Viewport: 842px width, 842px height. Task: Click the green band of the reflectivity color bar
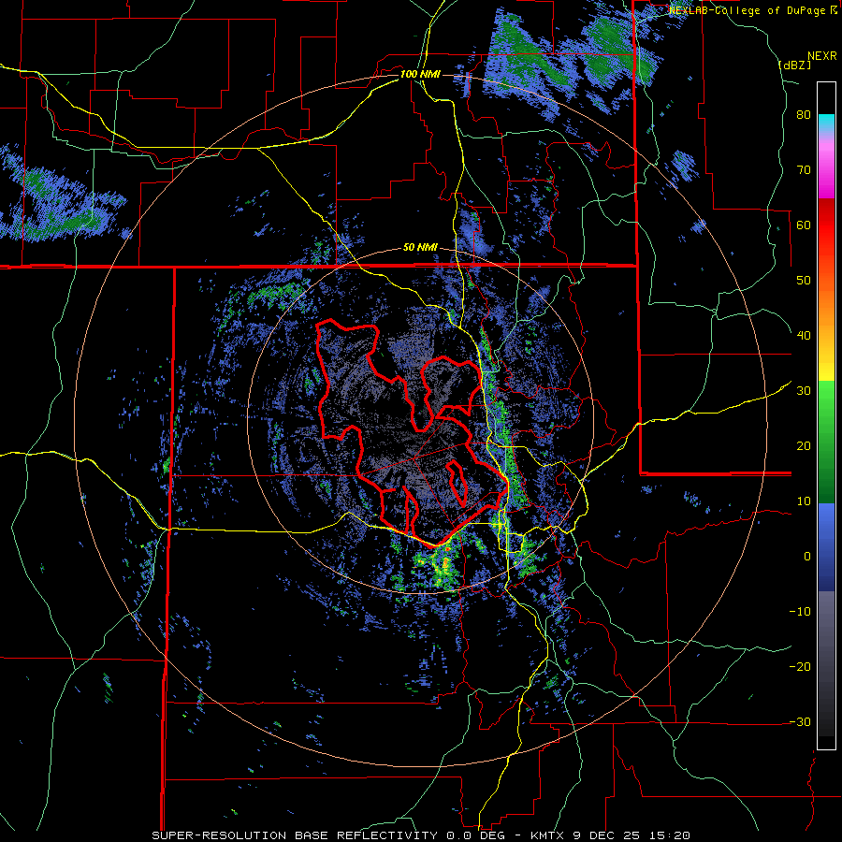(x=826, y=442)
